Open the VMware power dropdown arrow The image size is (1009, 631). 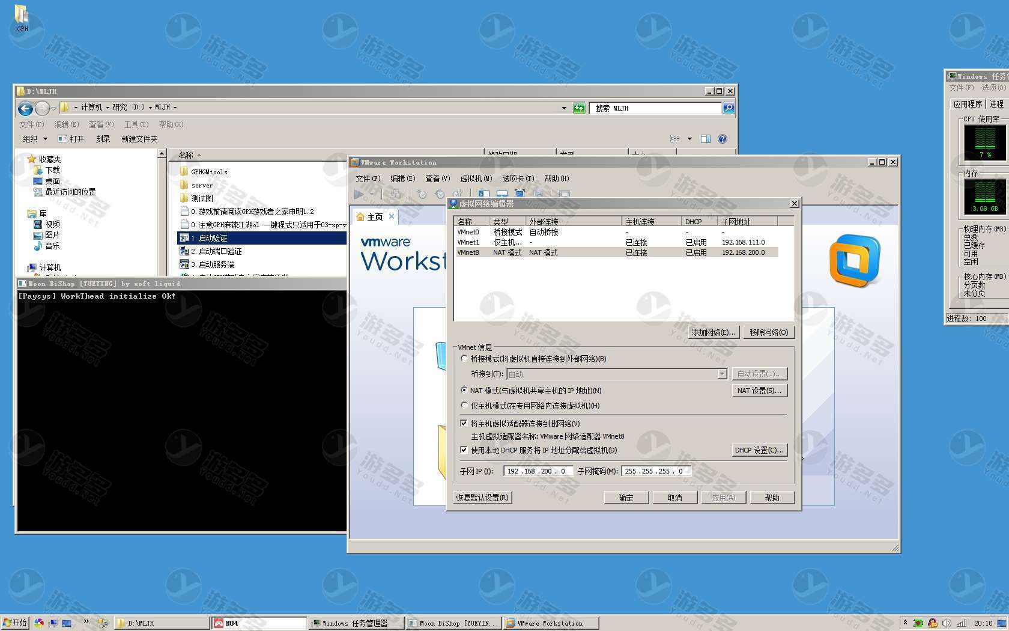click(x=372, y=194)
